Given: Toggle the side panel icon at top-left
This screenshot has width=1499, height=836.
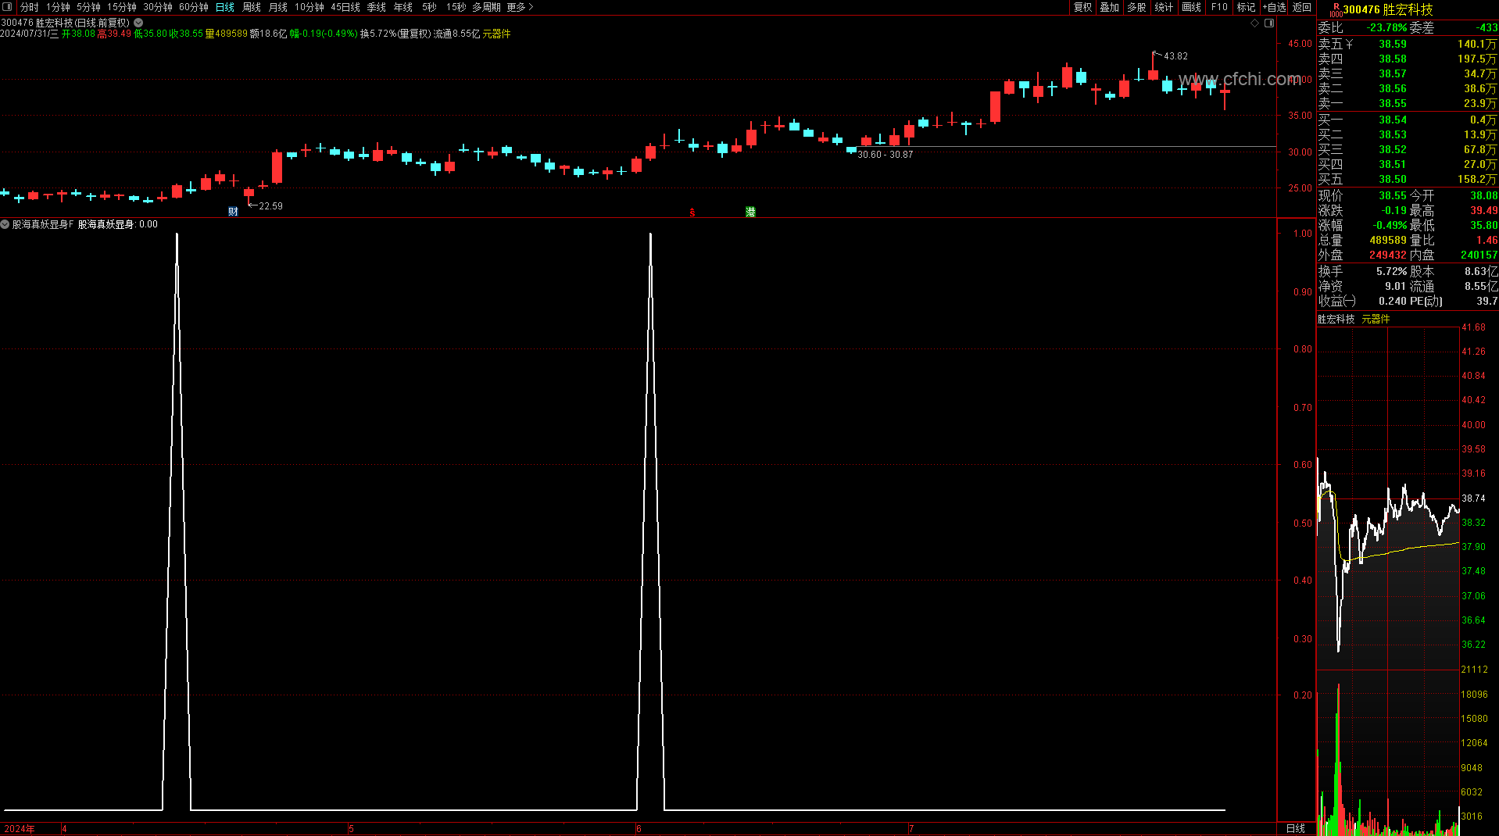Looking at the screenshot, I should [x=7, y=7].
